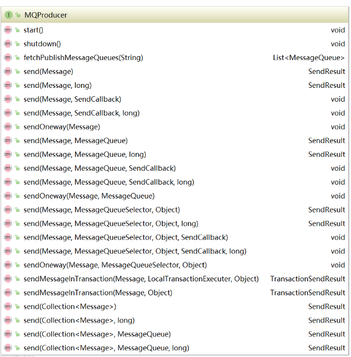Screen dimensions: 351x357
Task: Click TransactionSendResult of LocalTransactionExecuter method
Action: click(308, 279)
